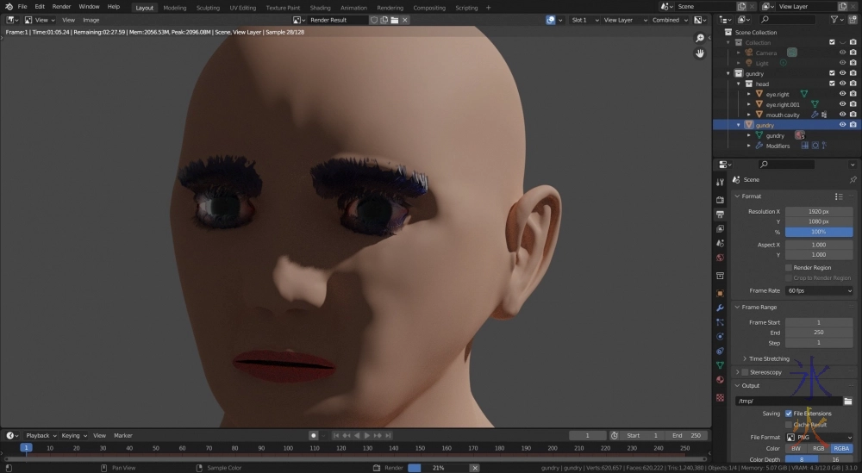Click the close X next to Render Result
Viewport: 862px width, 473px height.
(x=405, y=20)
